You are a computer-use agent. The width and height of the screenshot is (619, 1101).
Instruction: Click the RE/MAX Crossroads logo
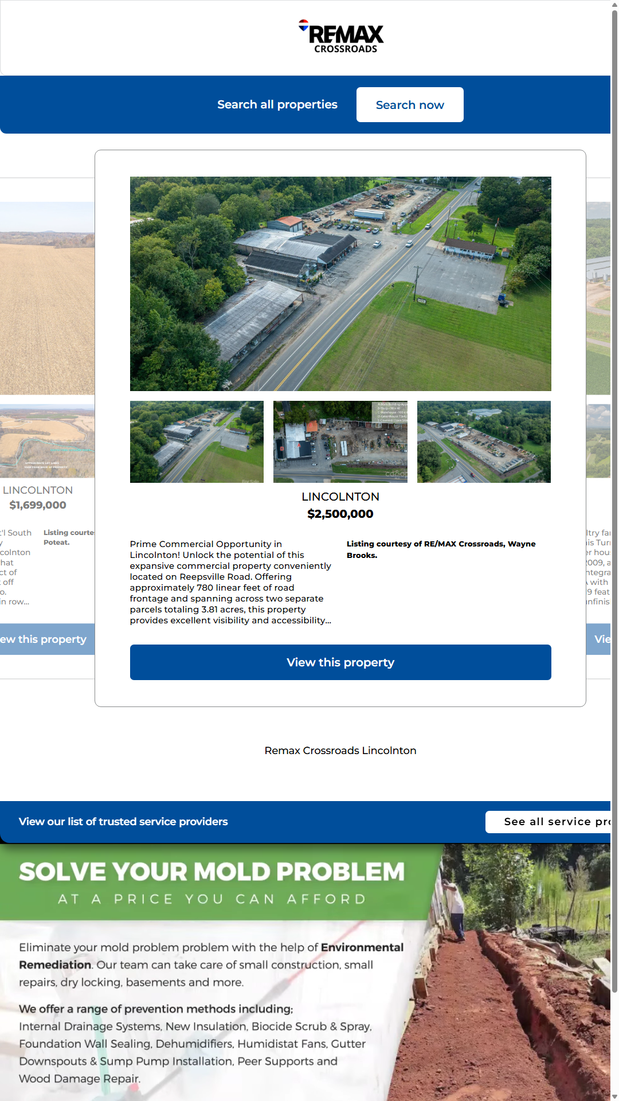(342, 37)
